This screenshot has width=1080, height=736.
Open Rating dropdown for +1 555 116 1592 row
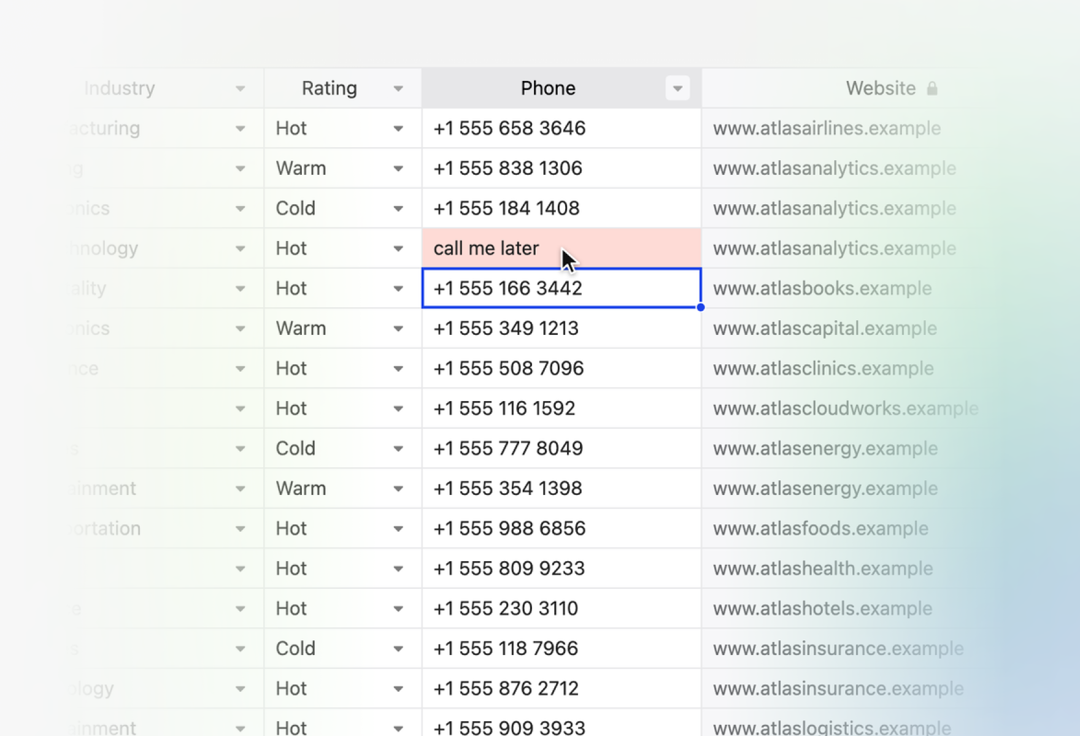[398, 408]
